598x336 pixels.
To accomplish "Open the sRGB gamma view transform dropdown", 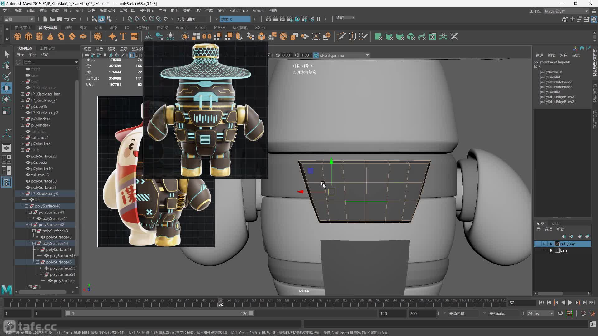I will click(345, 55).
